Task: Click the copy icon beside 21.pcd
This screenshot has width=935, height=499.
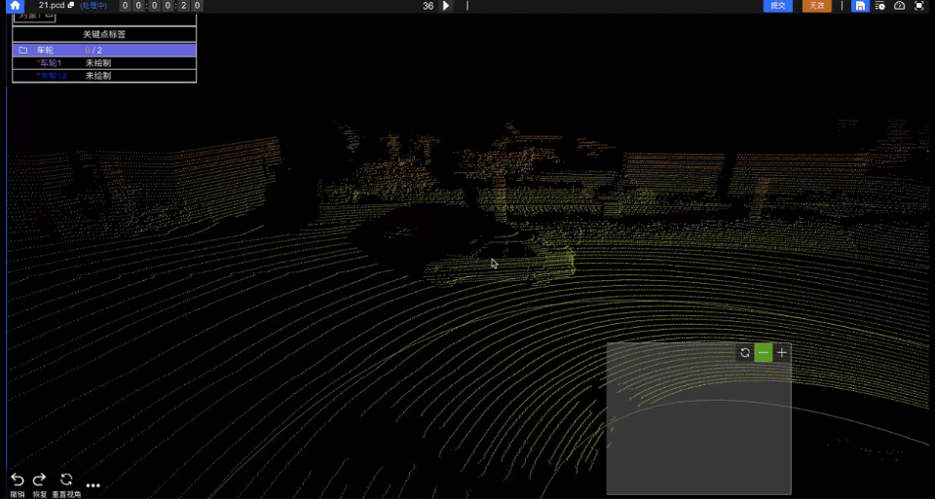Action: pyautogui.click(x=71, y=6)
